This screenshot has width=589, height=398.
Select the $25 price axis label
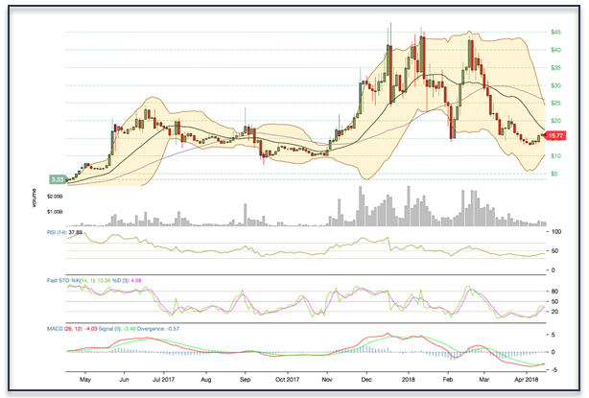tap(556, 103)
